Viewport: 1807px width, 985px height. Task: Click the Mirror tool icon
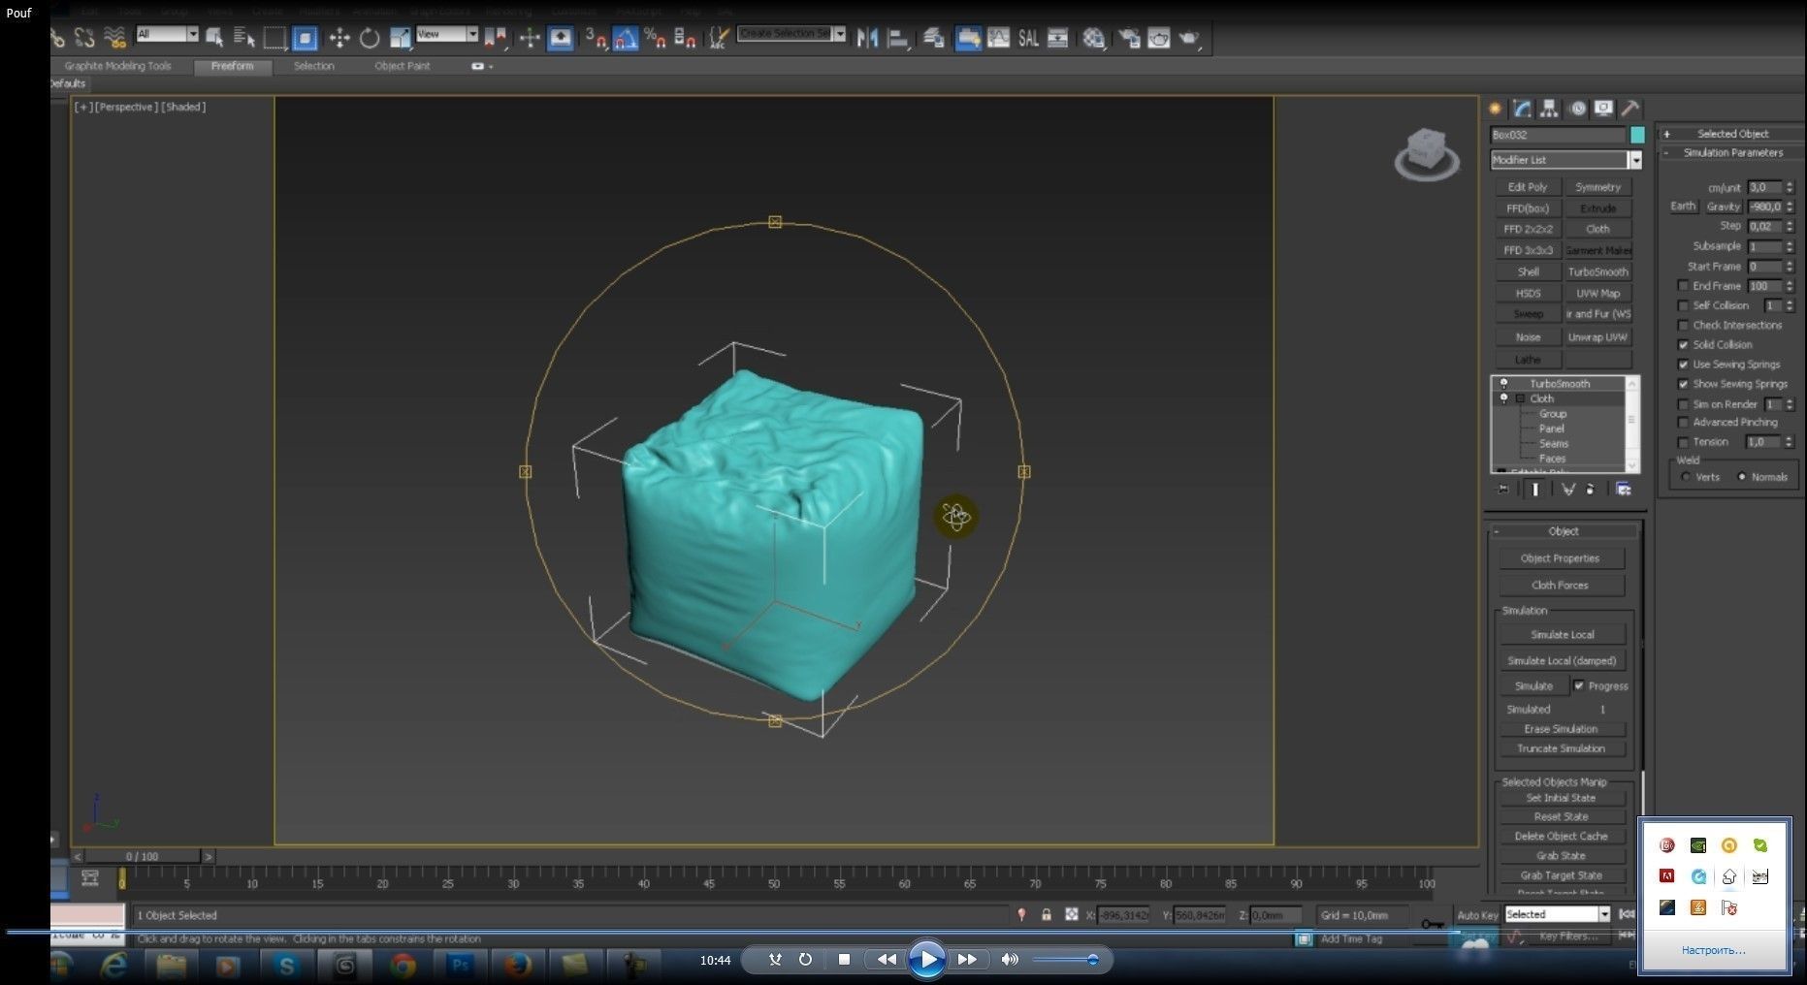[x=867, y=38]
